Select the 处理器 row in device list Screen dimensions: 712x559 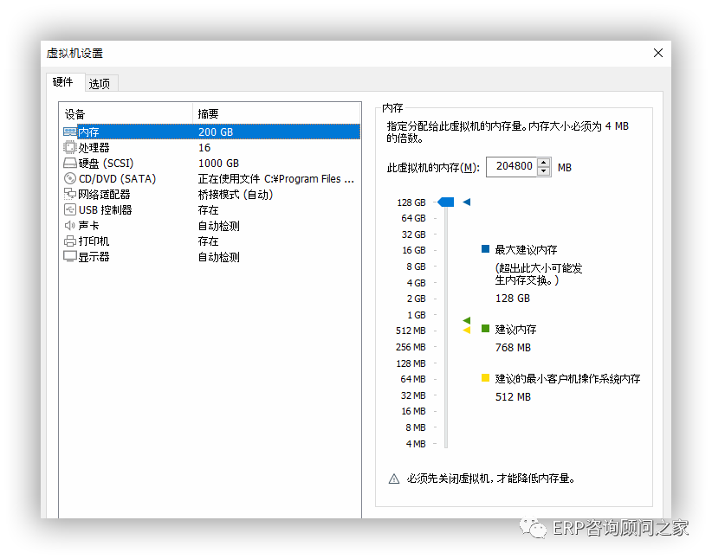click(211, 147)
